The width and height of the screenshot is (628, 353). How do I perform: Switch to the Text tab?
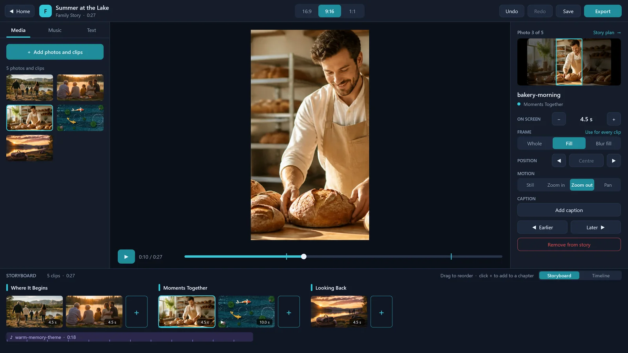pos(91,30)
